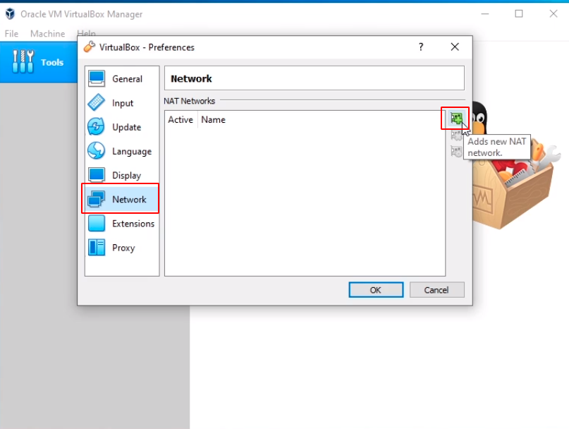
Task: Click the edit NAT network icon
Action: [x=455, y=150]
